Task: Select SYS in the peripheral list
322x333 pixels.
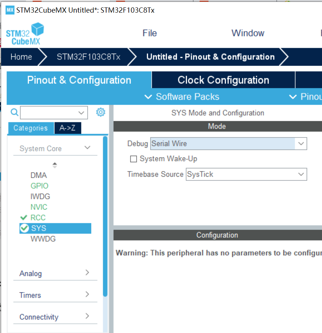Action: point(55,228)
